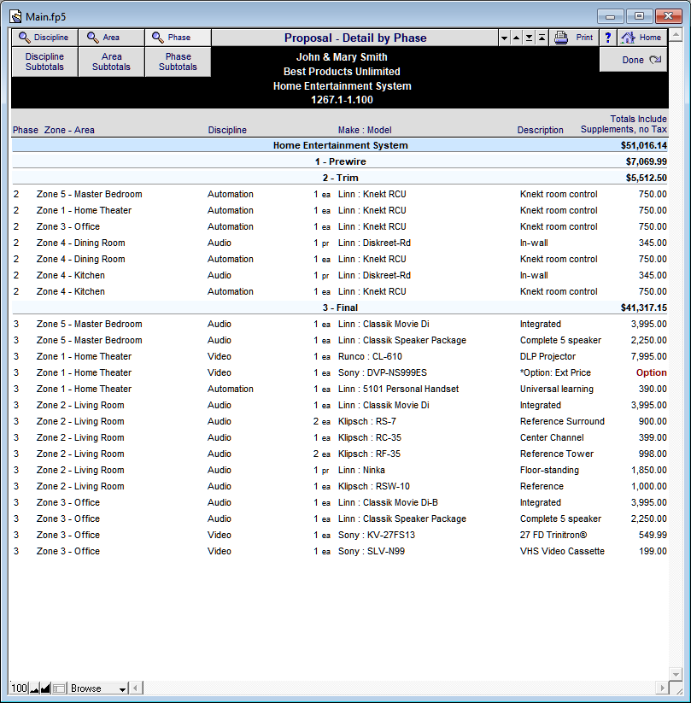Click the horizontal scrollbar left arrow
Screen dimensions: 691x703
pos(137,688)
